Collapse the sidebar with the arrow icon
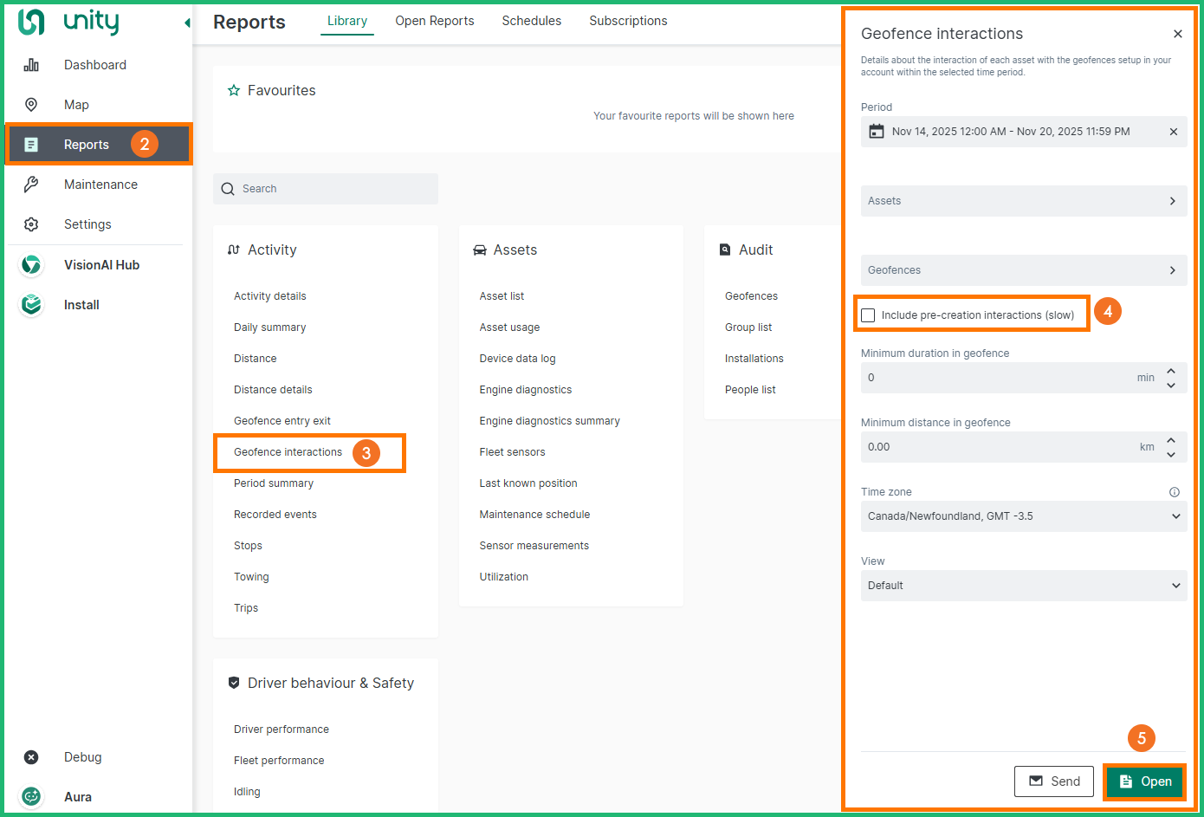1204x817 pixels. tap(187, 23)
